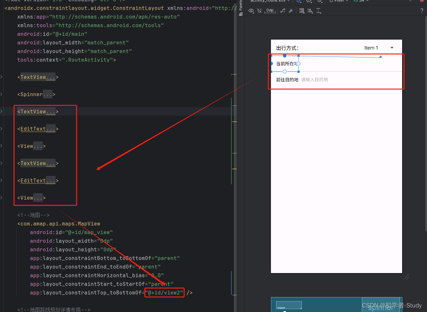Select the 前往目的地 label in preview

[x=287, y=80]
